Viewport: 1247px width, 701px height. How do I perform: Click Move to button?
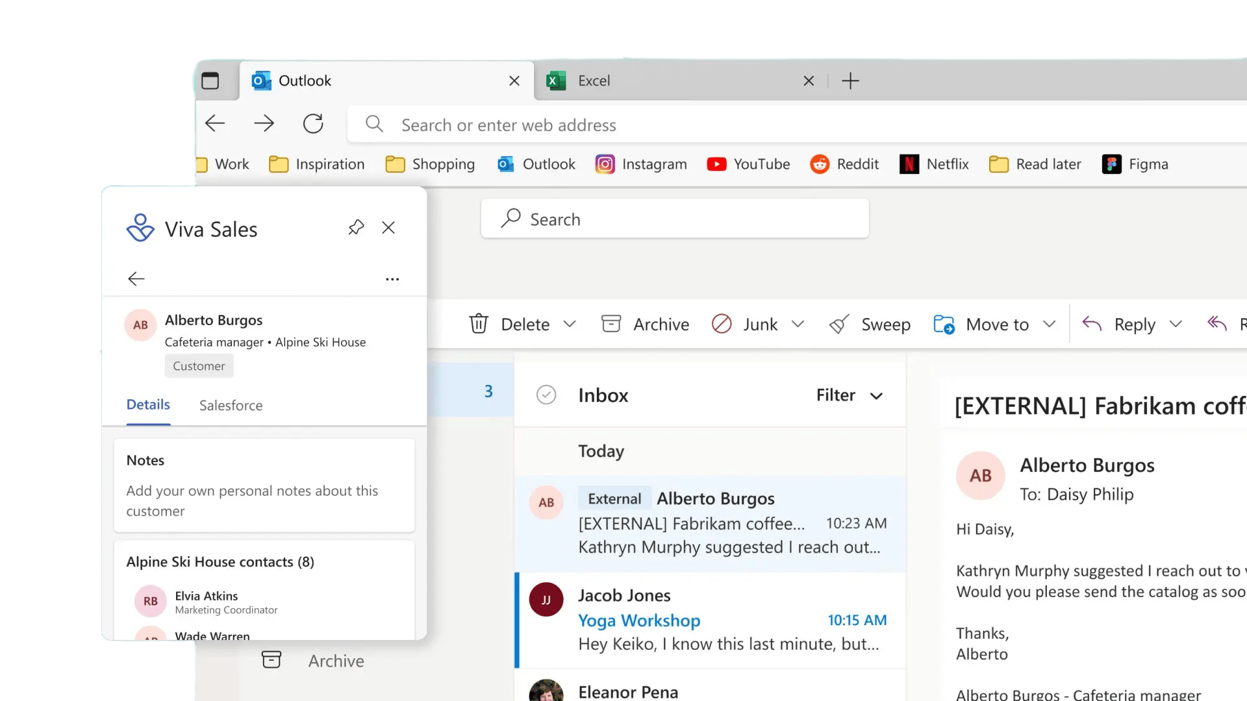(x=981, y=324)
